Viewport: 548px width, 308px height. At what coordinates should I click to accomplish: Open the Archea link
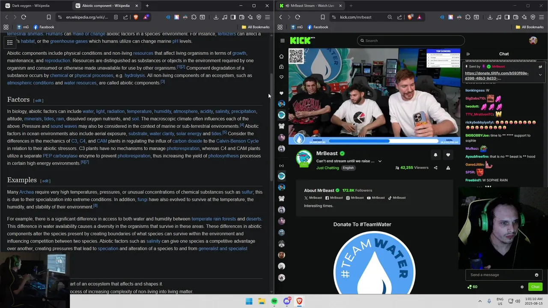27,192
